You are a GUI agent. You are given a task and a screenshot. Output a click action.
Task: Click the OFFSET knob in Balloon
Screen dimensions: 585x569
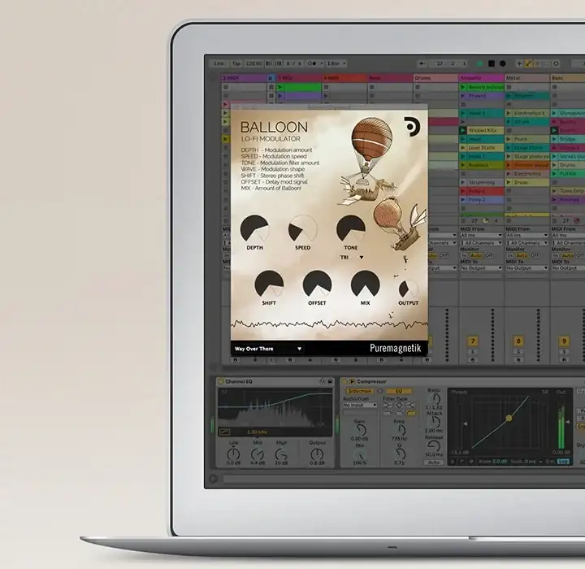click(x=317, y=284)
